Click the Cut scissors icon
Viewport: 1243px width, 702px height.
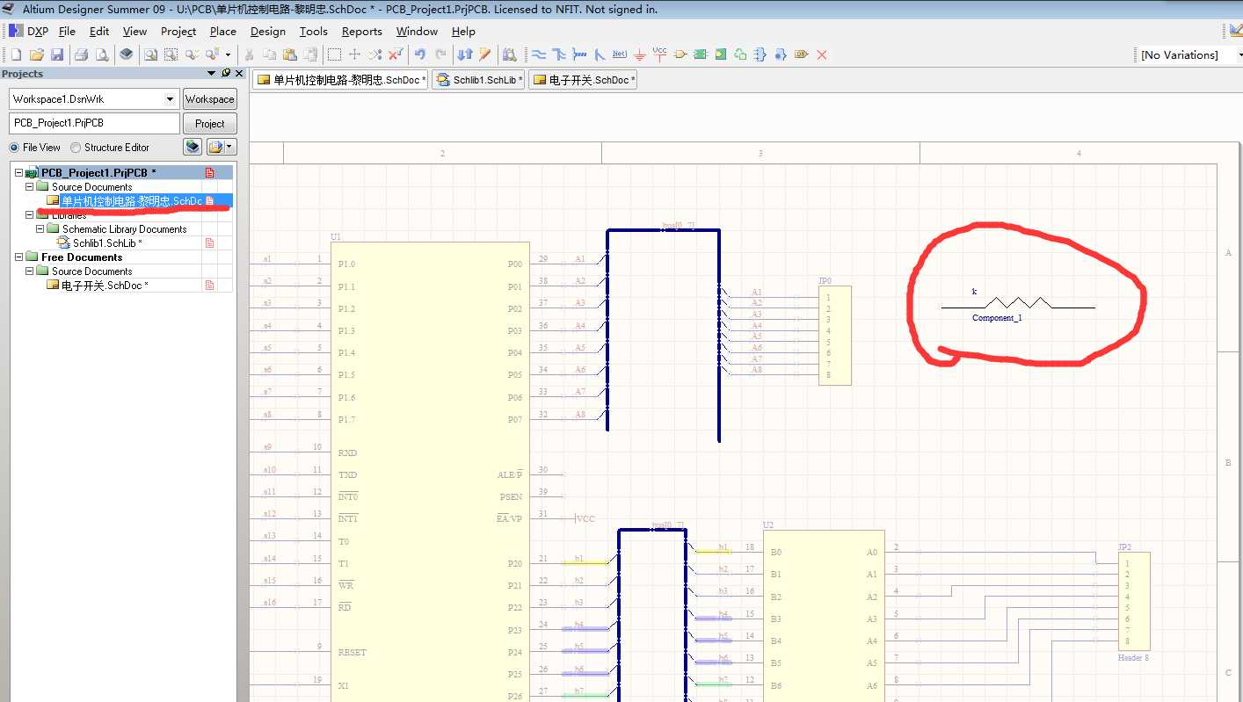(x=250, y=54)
